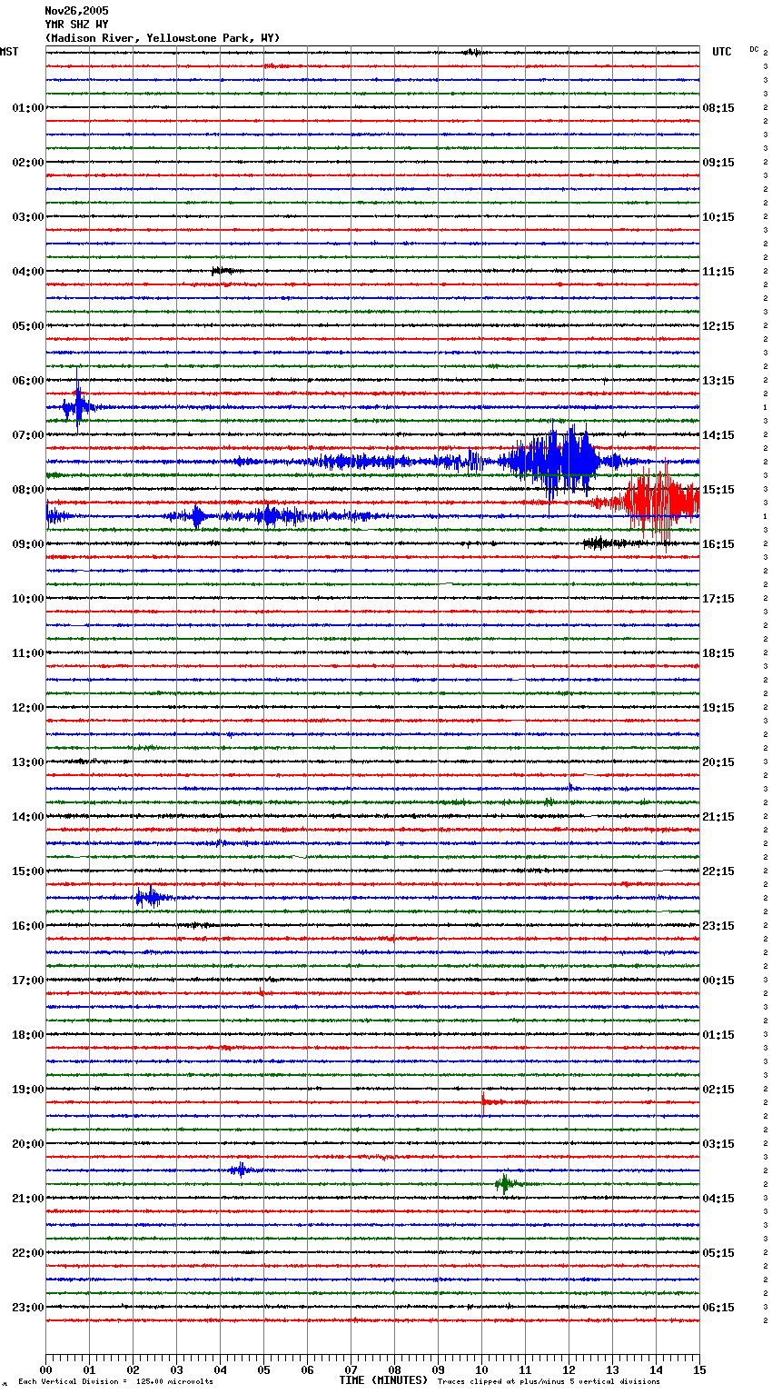Click the date label Nov26,2005
Image resolution: width=772 pixels, height=1394 pixels.
click(x=76, y=11)
